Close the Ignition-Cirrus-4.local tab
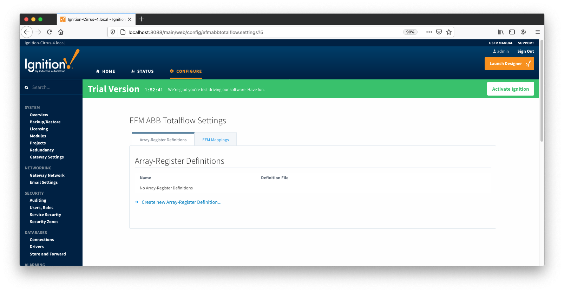This screenshot has height=292, width=564. 130,19
